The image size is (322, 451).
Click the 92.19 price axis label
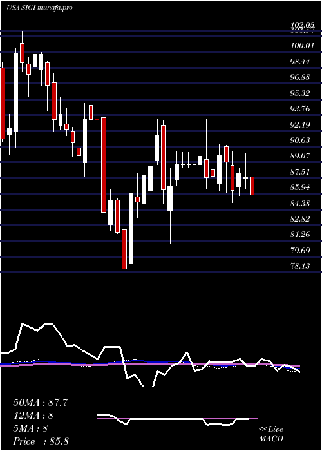click(301, 124)
